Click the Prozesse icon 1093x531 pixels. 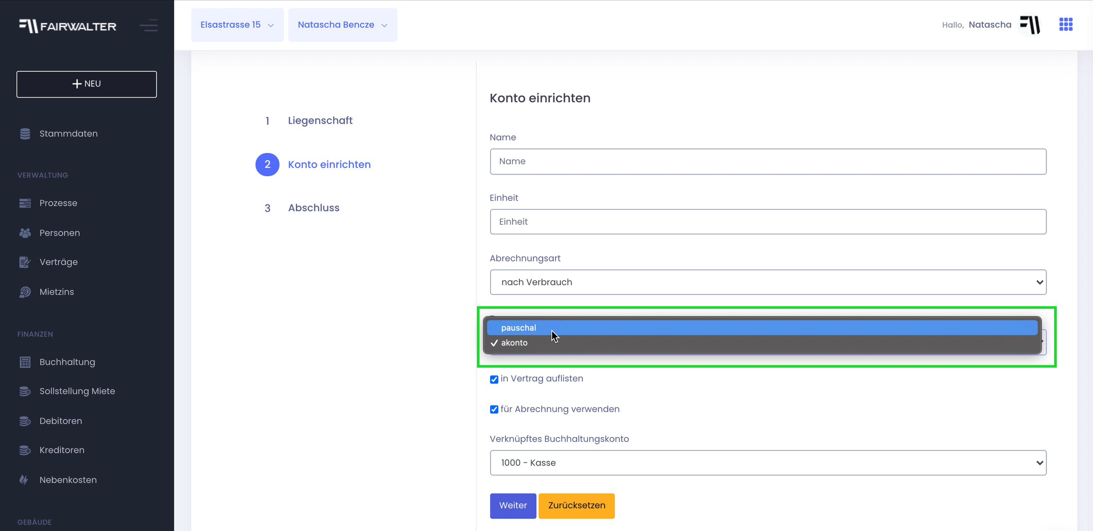click(x=25, y=203)
